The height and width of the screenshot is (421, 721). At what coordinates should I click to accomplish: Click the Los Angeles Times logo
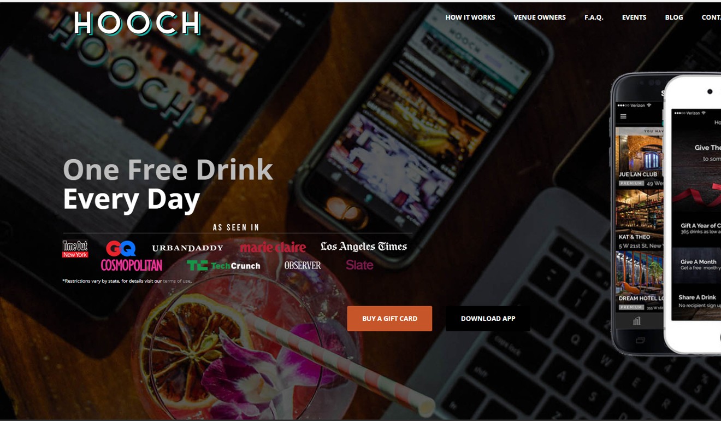point(364,247)
